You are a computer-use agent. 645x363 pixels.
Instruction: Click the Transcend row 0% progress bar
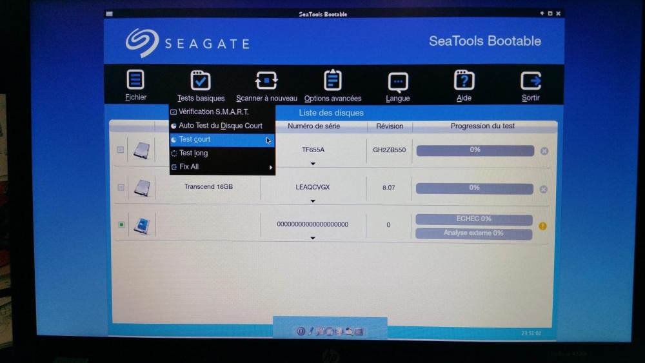(x=475, y=188)
